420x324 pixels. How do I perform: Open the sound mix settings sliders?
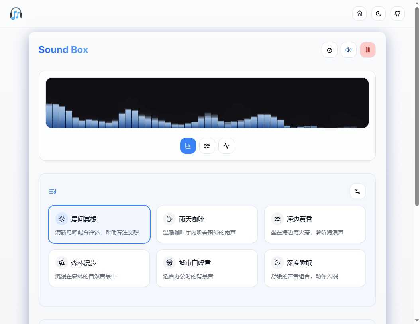357,191
